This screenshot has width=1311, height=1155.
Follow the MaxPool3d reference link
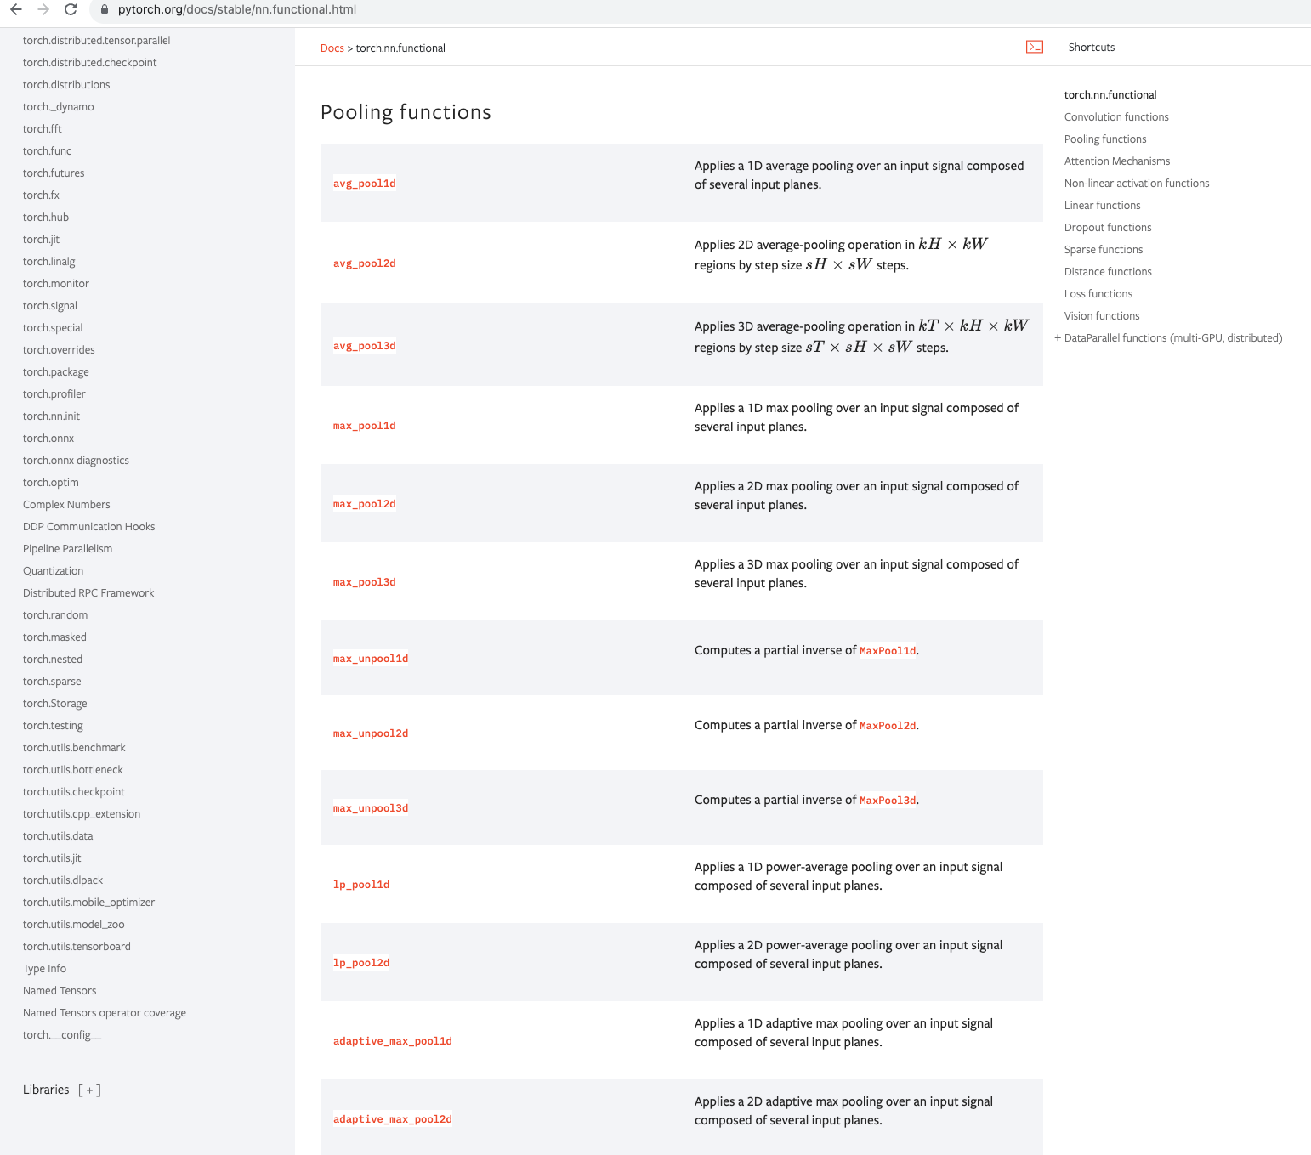point(888,801)
